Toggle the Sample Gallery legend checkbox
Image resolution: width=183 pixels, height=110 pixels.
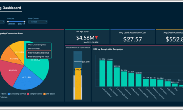(x=28, y=94)
